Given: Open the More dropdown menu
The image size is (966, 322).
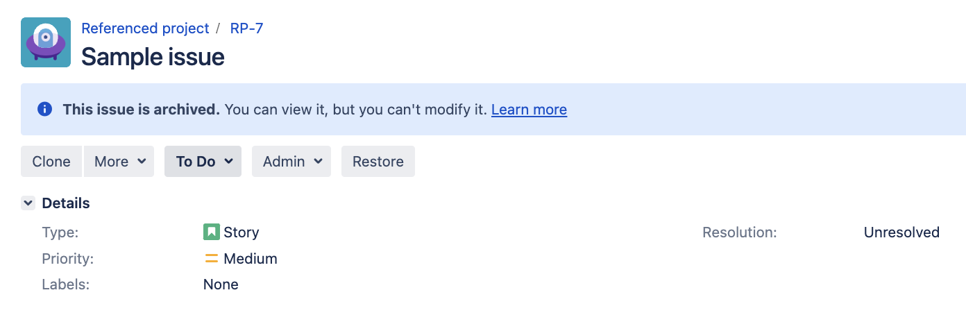Looking at the screenshot, I should [119, 162].
